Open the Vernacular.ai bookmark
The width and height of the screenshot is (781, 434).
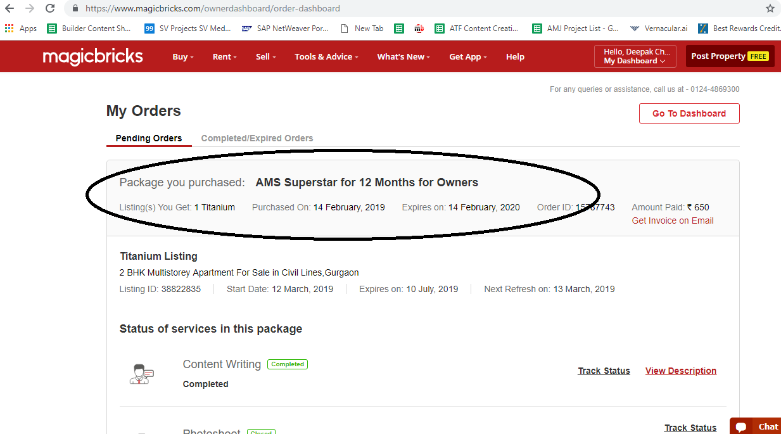coord(659,29)
